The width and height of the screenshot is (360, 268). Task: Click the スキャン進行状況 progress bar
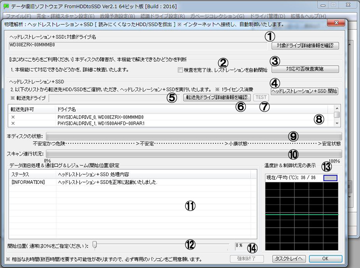(x=194, y=154)
